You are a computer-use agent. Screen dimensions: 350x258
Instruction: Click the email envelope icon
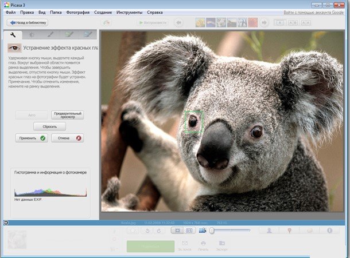point(185,243)
